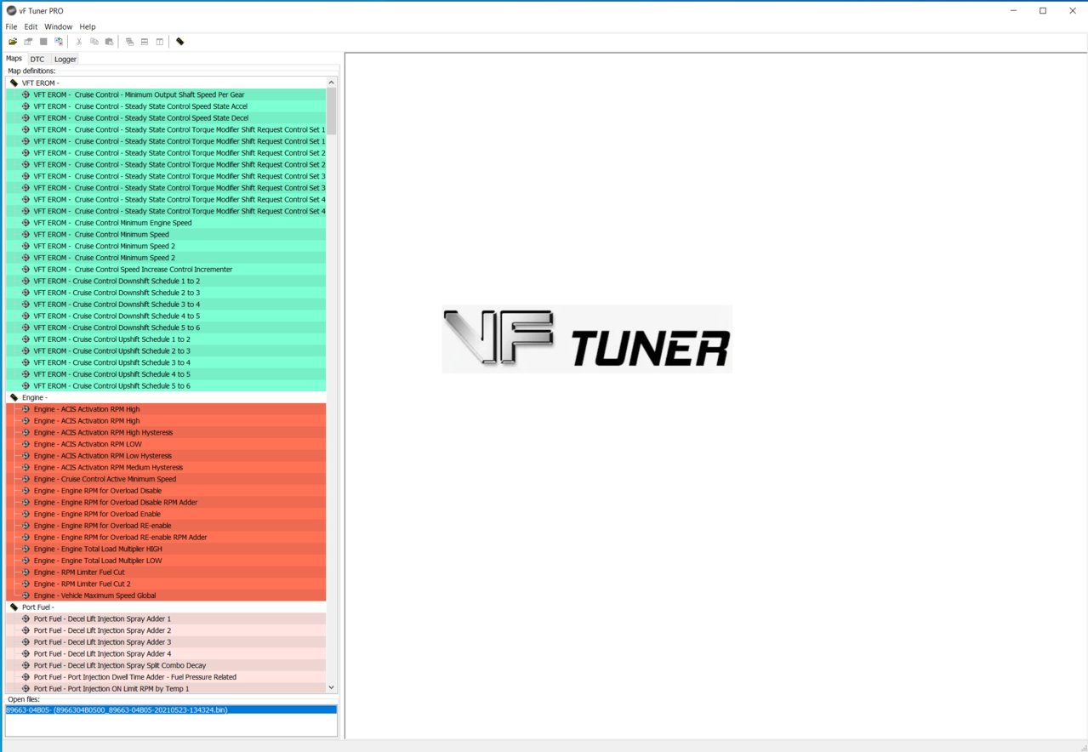Viewport: 1088px width, 752px height.
Task: Open the Window menu
Action: (59, 27)
